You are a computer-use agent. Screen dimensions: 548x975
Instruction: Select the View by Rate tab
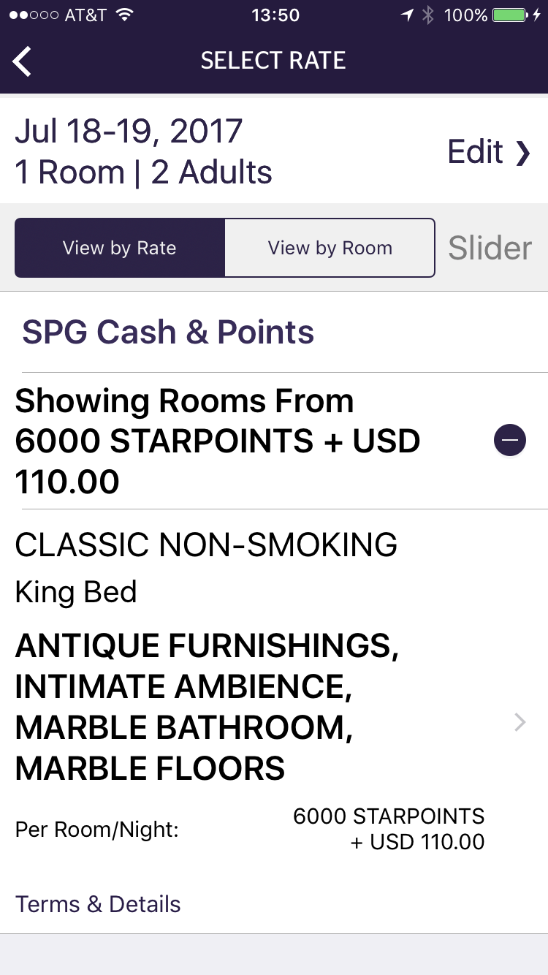click(120, 248)
